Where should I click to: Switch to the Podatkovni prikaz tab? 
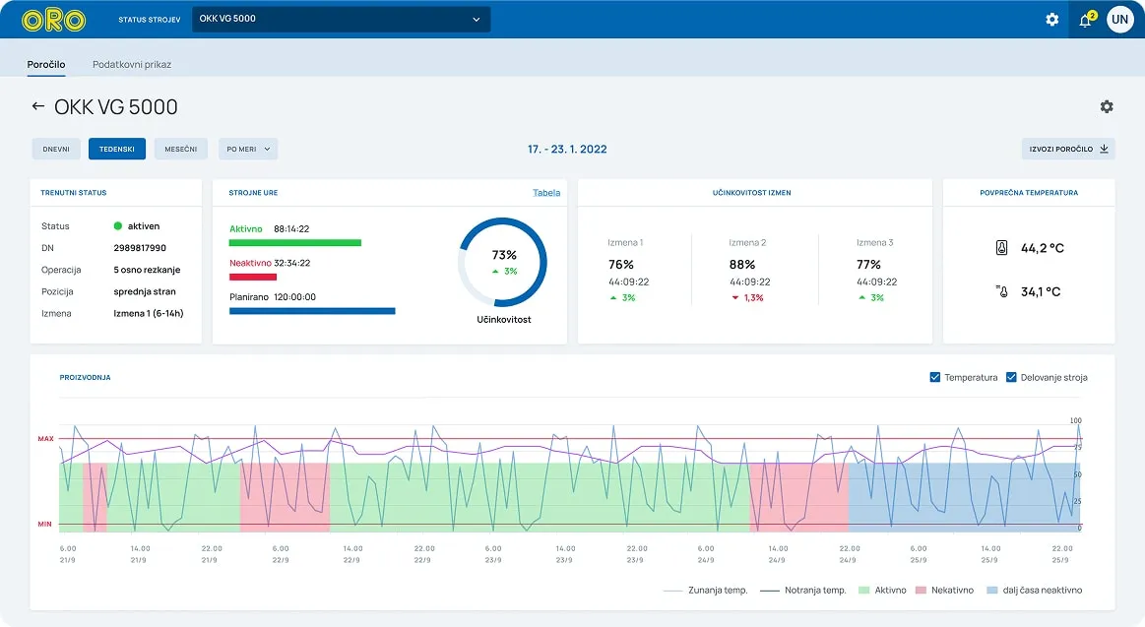(132, 64)
